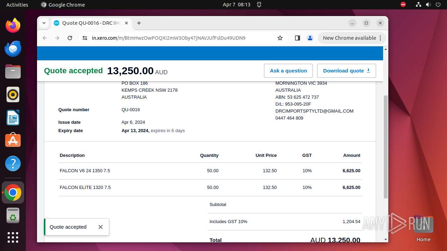Click the Quote accepted heading
Image resolution: width=447 pixels, height=251 pixels.
73,71
